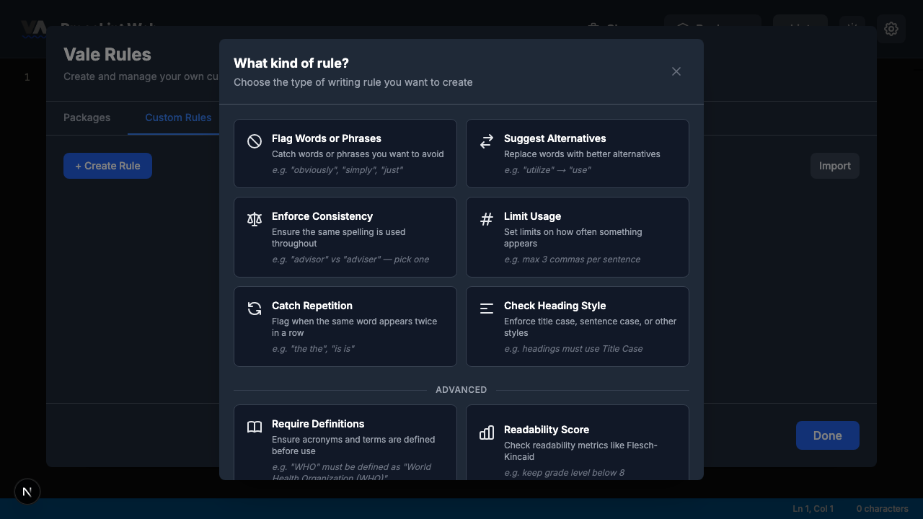Pick the Suggest Alternatives rule title
This screenshot has height=519, width=923.
[555, 138]
